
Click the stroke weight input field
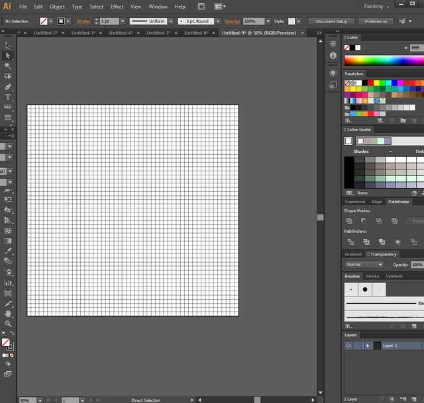click(x=109, y=21)
